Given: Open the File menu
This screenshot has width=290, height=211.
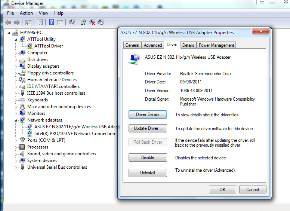Looking at the screenshot, I should pos(10,13).
